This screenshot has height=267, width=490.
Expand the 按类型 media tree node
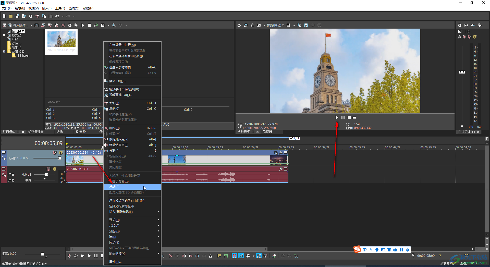coord(4,35)
